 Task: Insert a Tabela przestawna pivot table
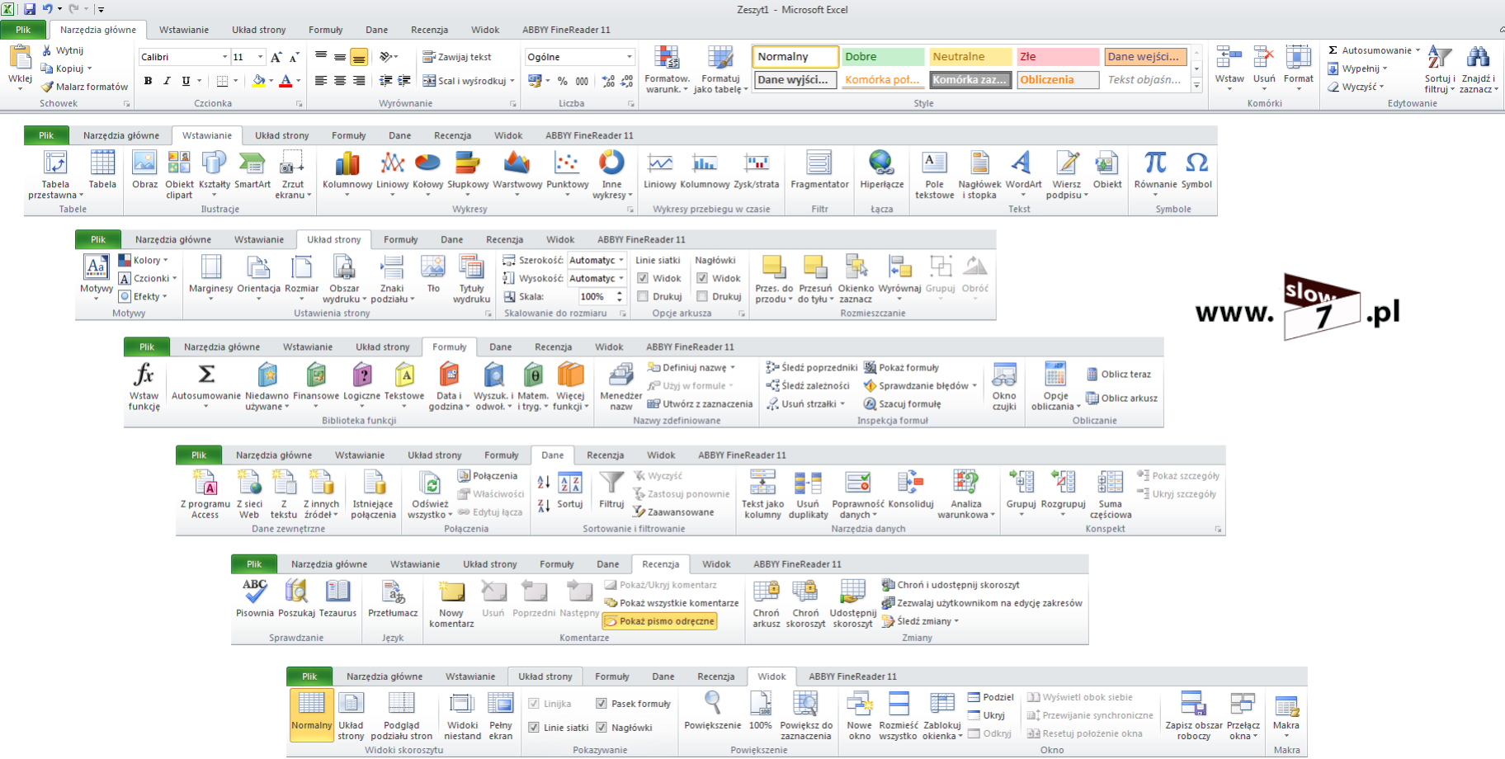tap(55, 174)
